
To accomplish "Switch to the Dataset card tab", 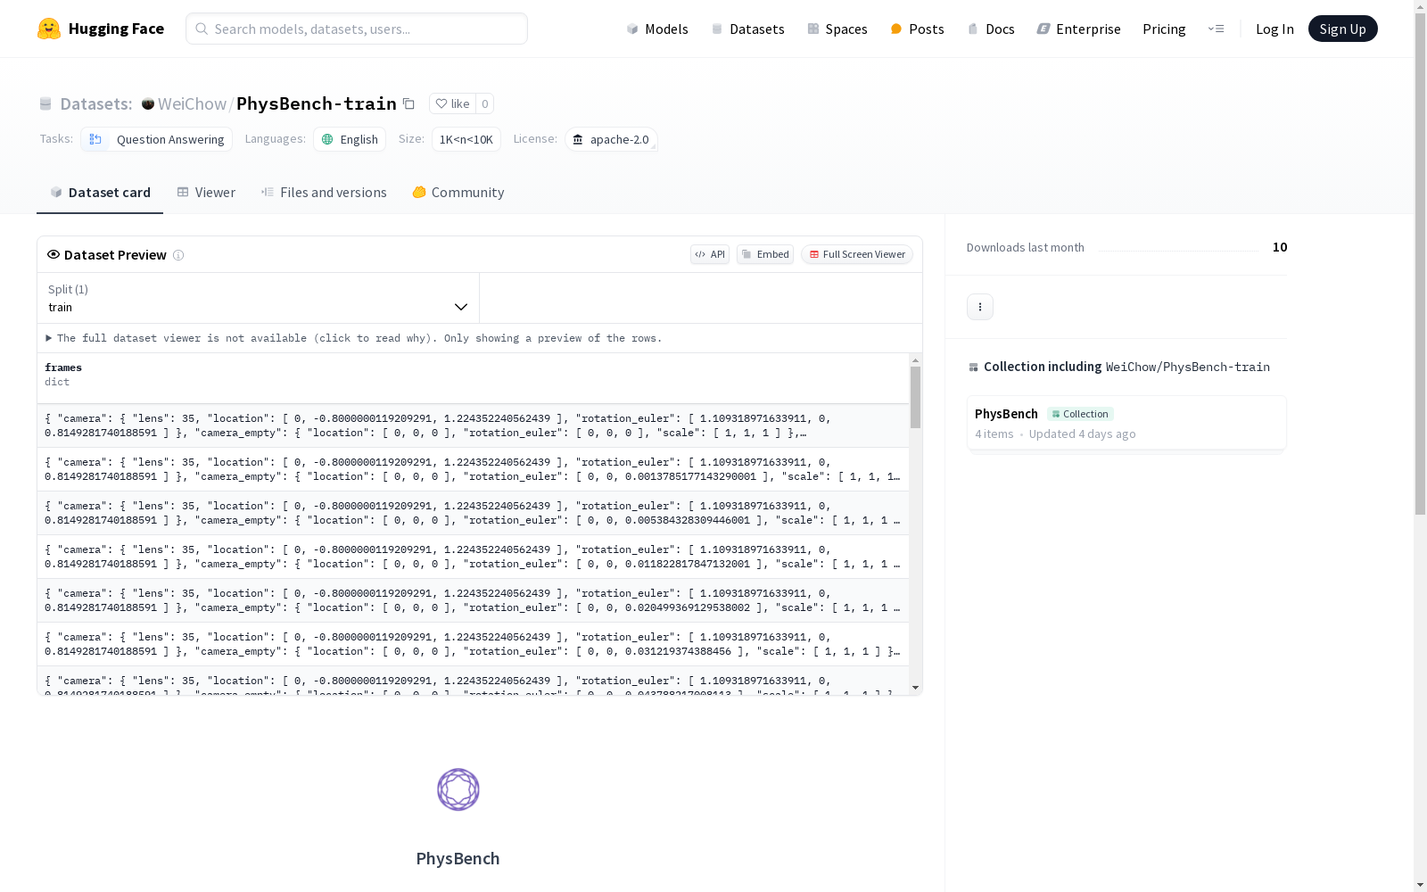I will 100,193.
